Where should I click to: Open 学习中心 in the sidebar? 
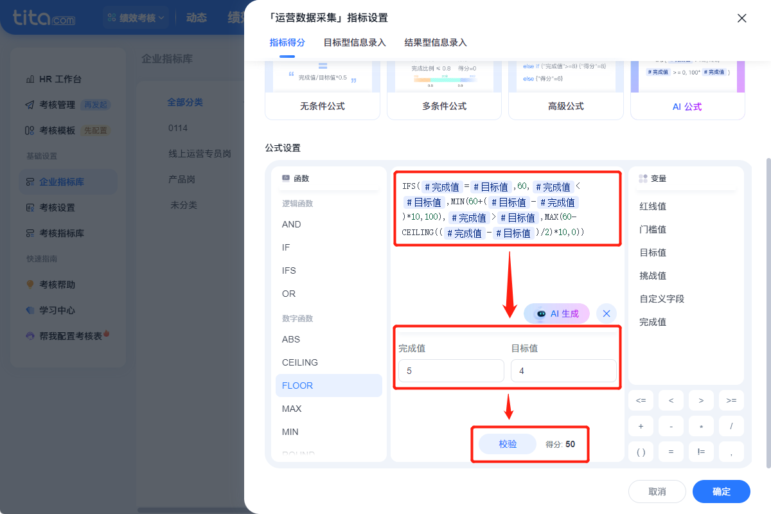(x=57, y=310)
